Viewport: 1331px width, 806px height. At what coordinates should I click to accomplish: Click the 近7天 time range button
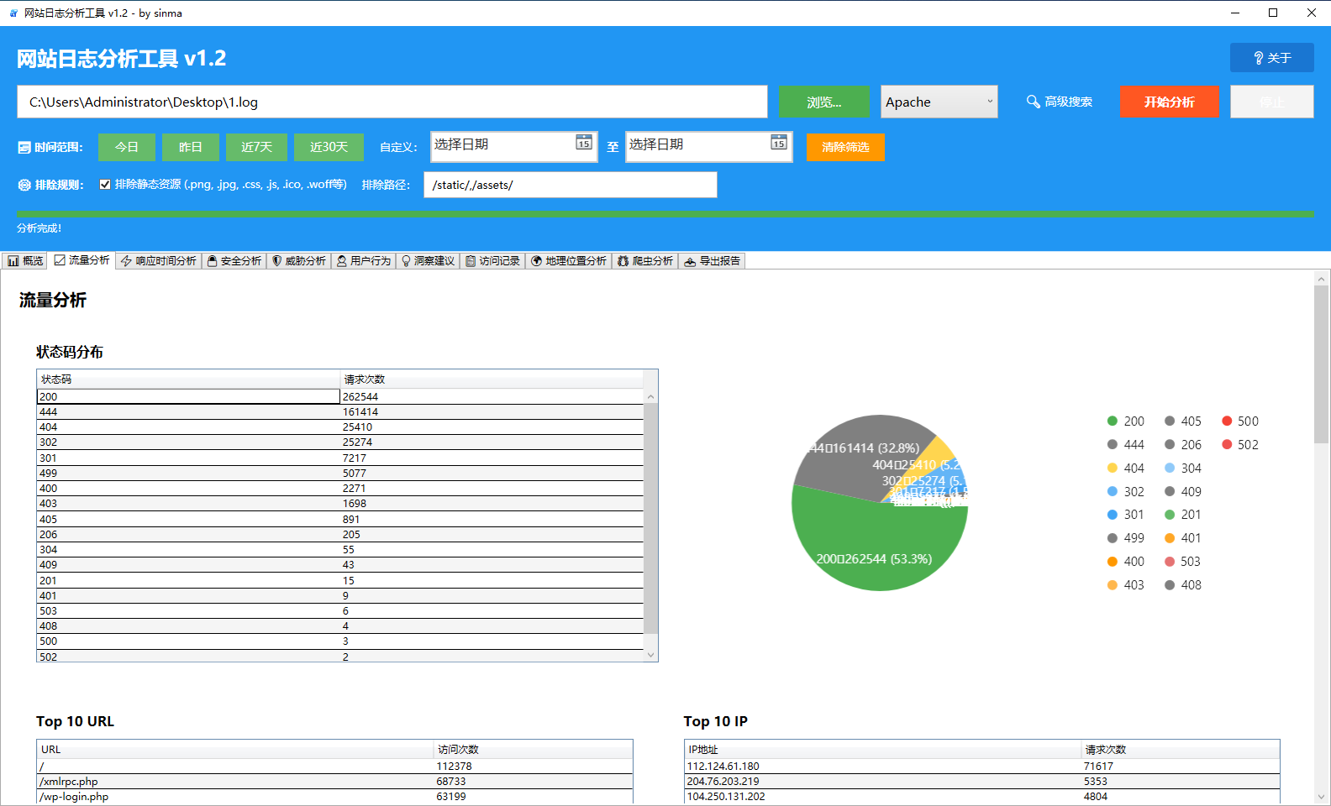[256, 147]
